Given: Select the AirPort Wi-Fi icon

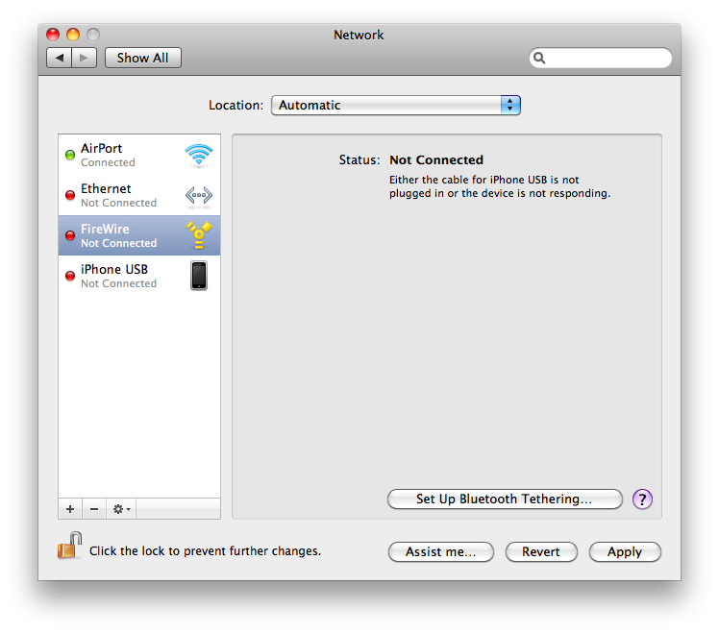Looking at the screenshot, I should pyautogui.click(x=199, y=155).
